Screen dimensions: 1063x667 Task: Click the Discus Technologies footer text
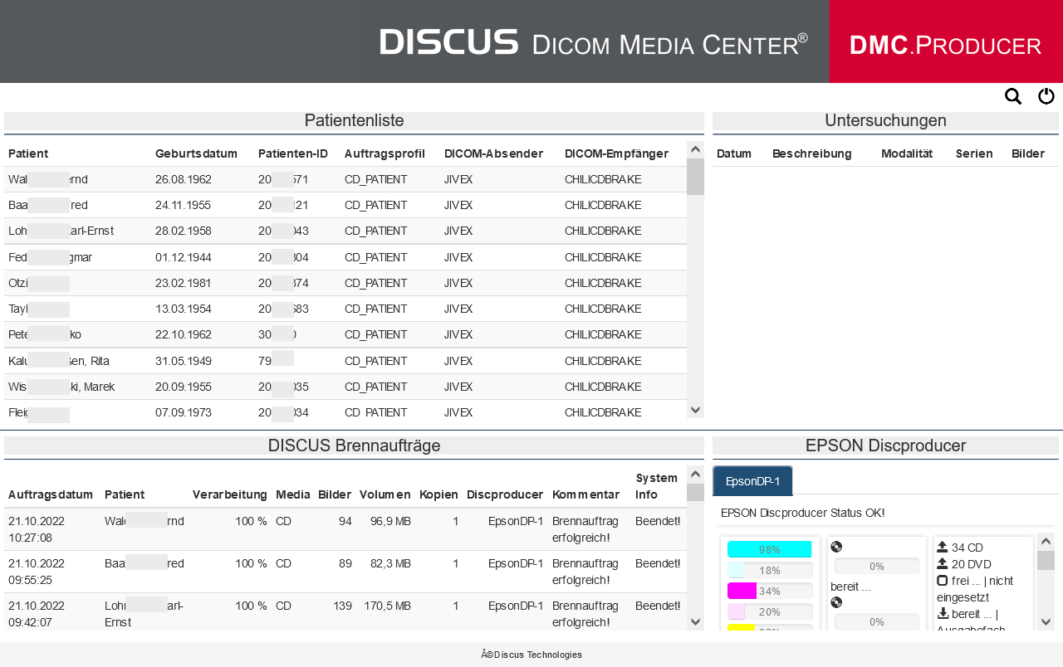point(531,655)
